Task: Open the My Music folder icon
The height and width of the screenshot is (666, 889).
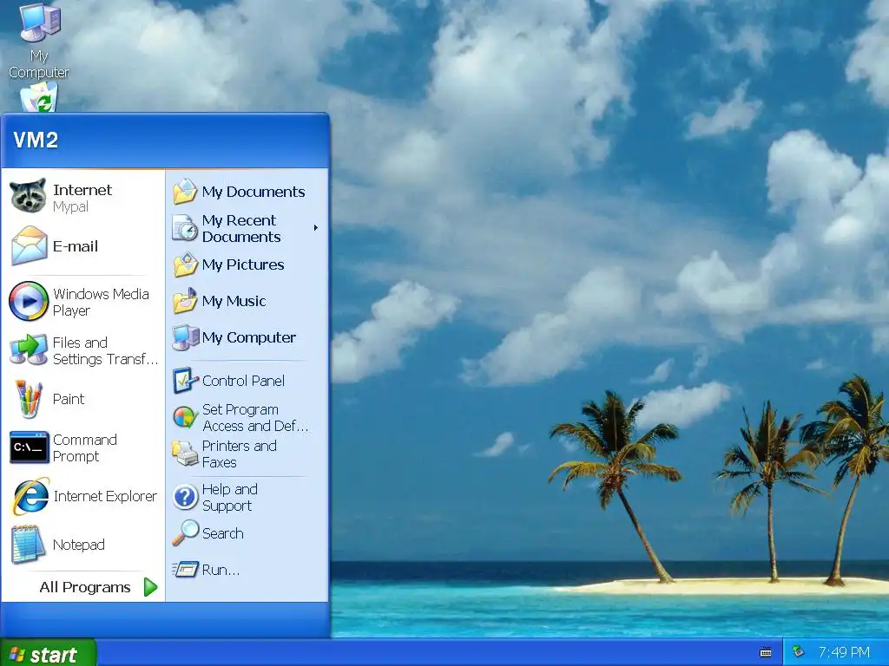Action: [185, 301]
